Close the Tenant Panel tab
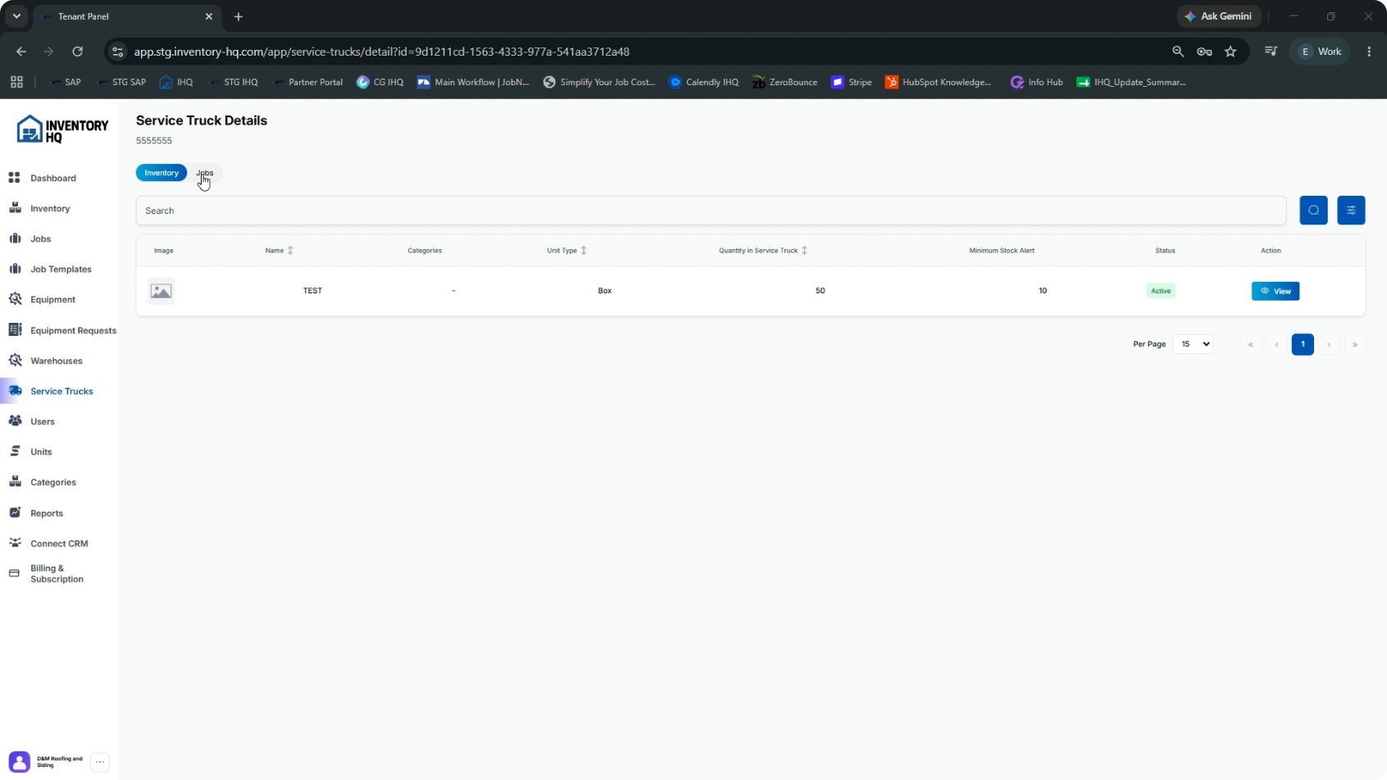 (208, 16)
